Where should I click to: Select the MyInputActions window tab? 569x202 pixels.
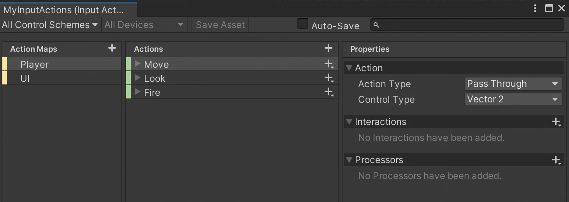(x=63, y=10)
